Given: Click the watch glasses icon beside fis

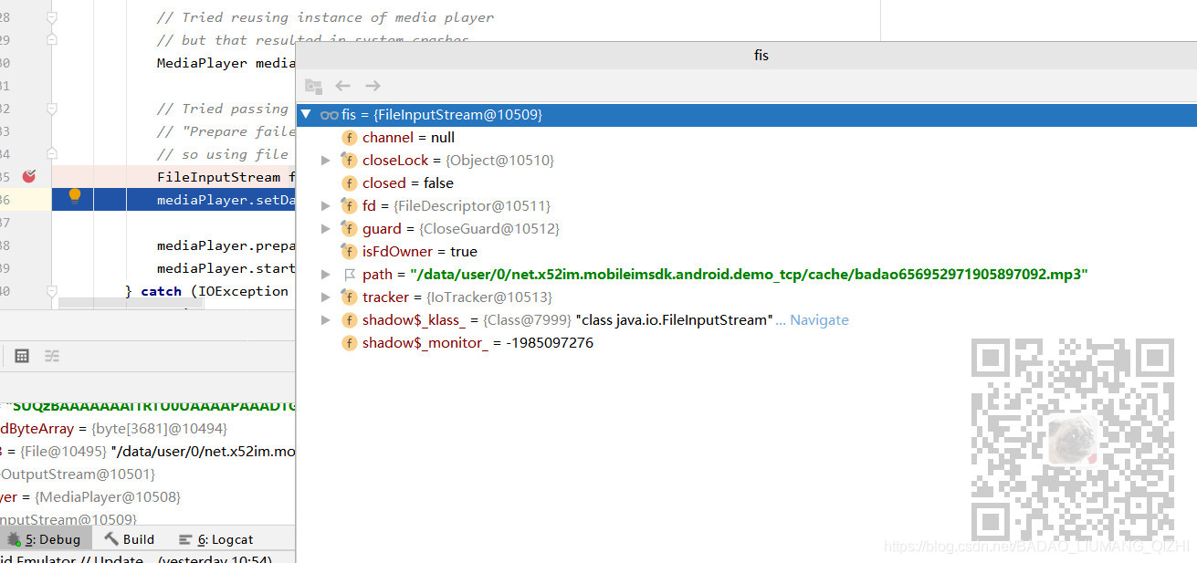Looking at the screenshot, I should tap(328, 114).
